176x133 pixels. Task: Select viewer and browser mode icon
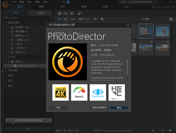point(60,13)
